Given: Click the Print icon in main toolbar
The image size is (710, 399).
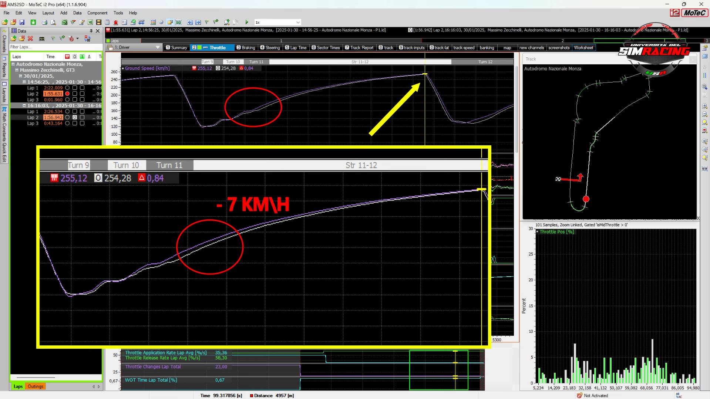Looking at the screenshot, I should tap(44, 22).
